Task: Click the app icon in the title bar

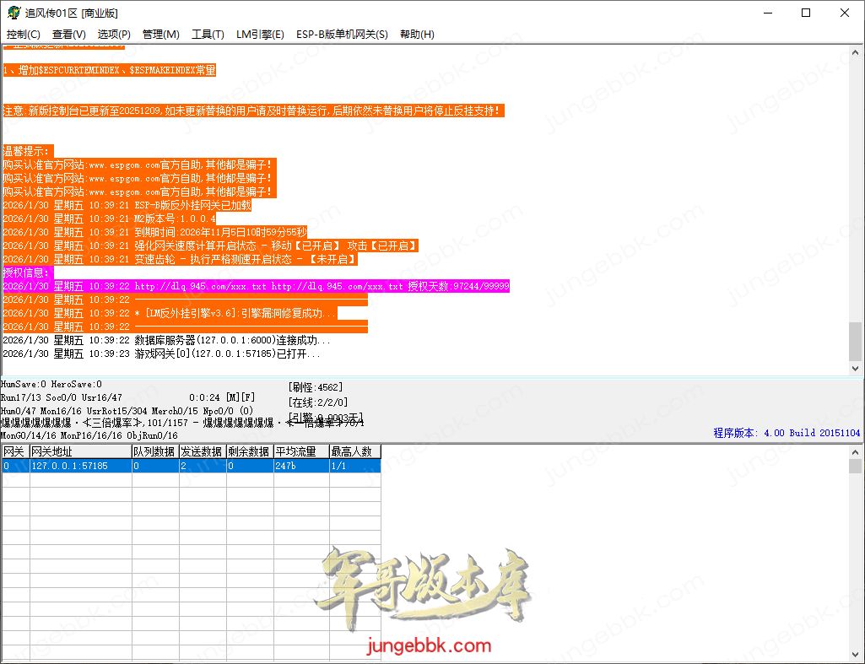Action: (14, 13)
